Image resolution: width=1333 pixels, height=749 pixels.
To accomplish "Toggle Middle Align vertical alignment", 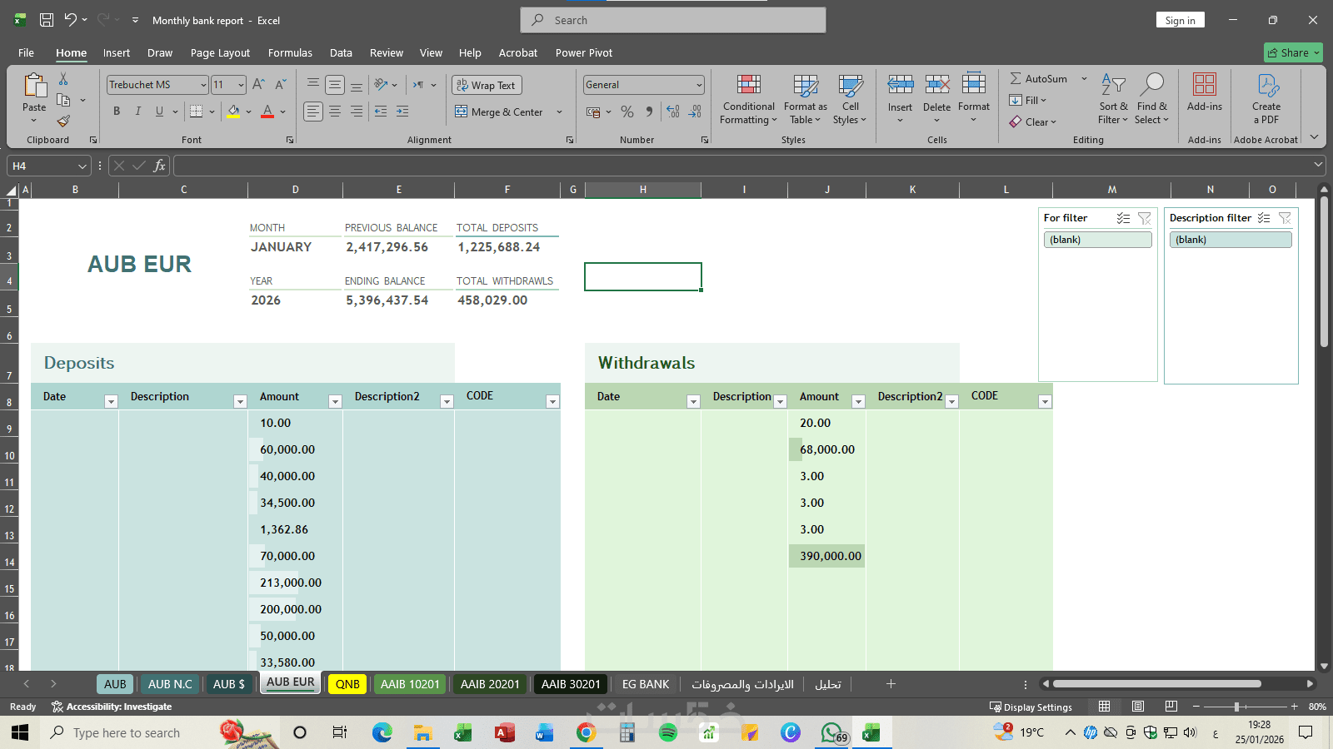I will [335, 85].
